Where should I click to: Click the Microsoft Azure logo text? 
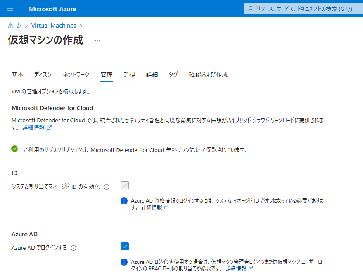pos(52,9)
